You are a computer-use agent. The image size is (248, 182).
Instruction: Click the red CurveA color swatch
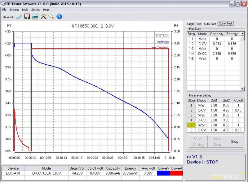(177, 173)
